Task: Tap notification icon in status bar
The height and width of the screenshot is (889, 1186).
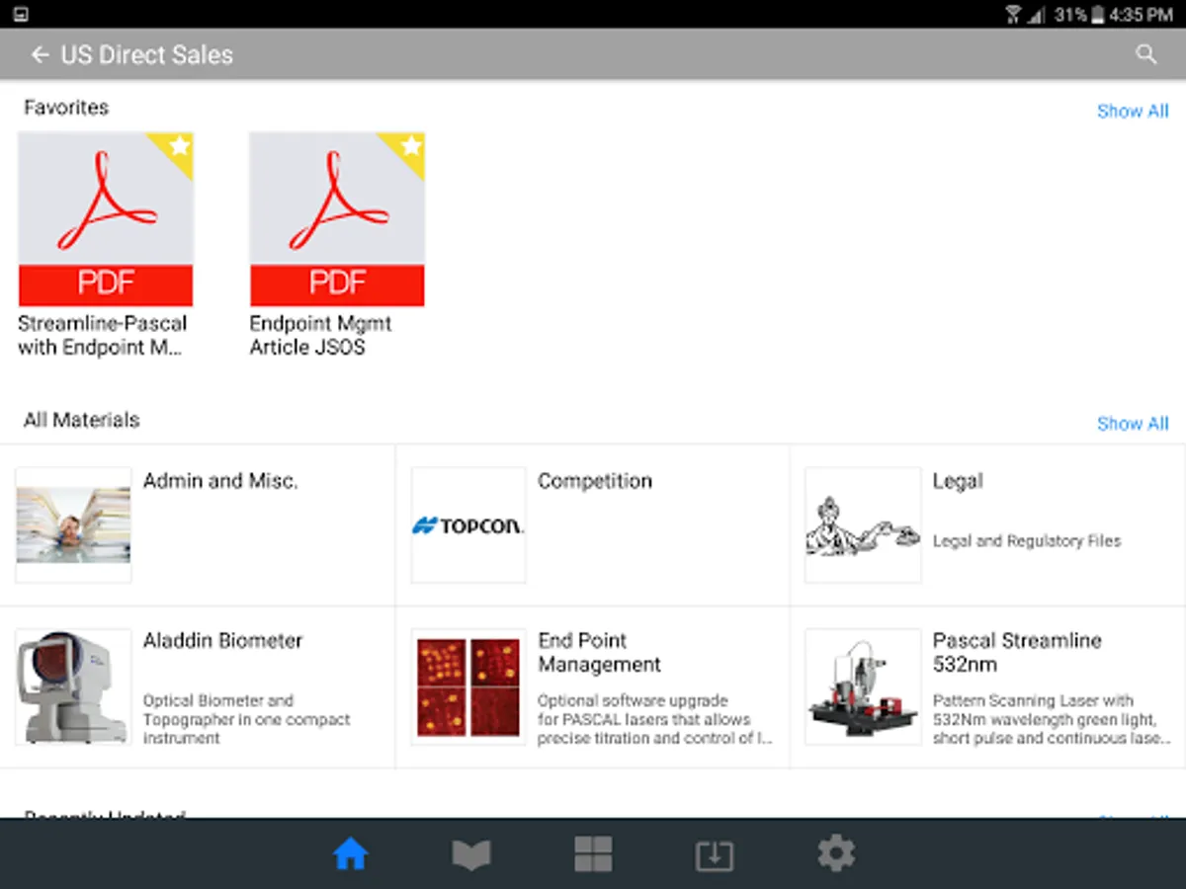Action: 22,15
